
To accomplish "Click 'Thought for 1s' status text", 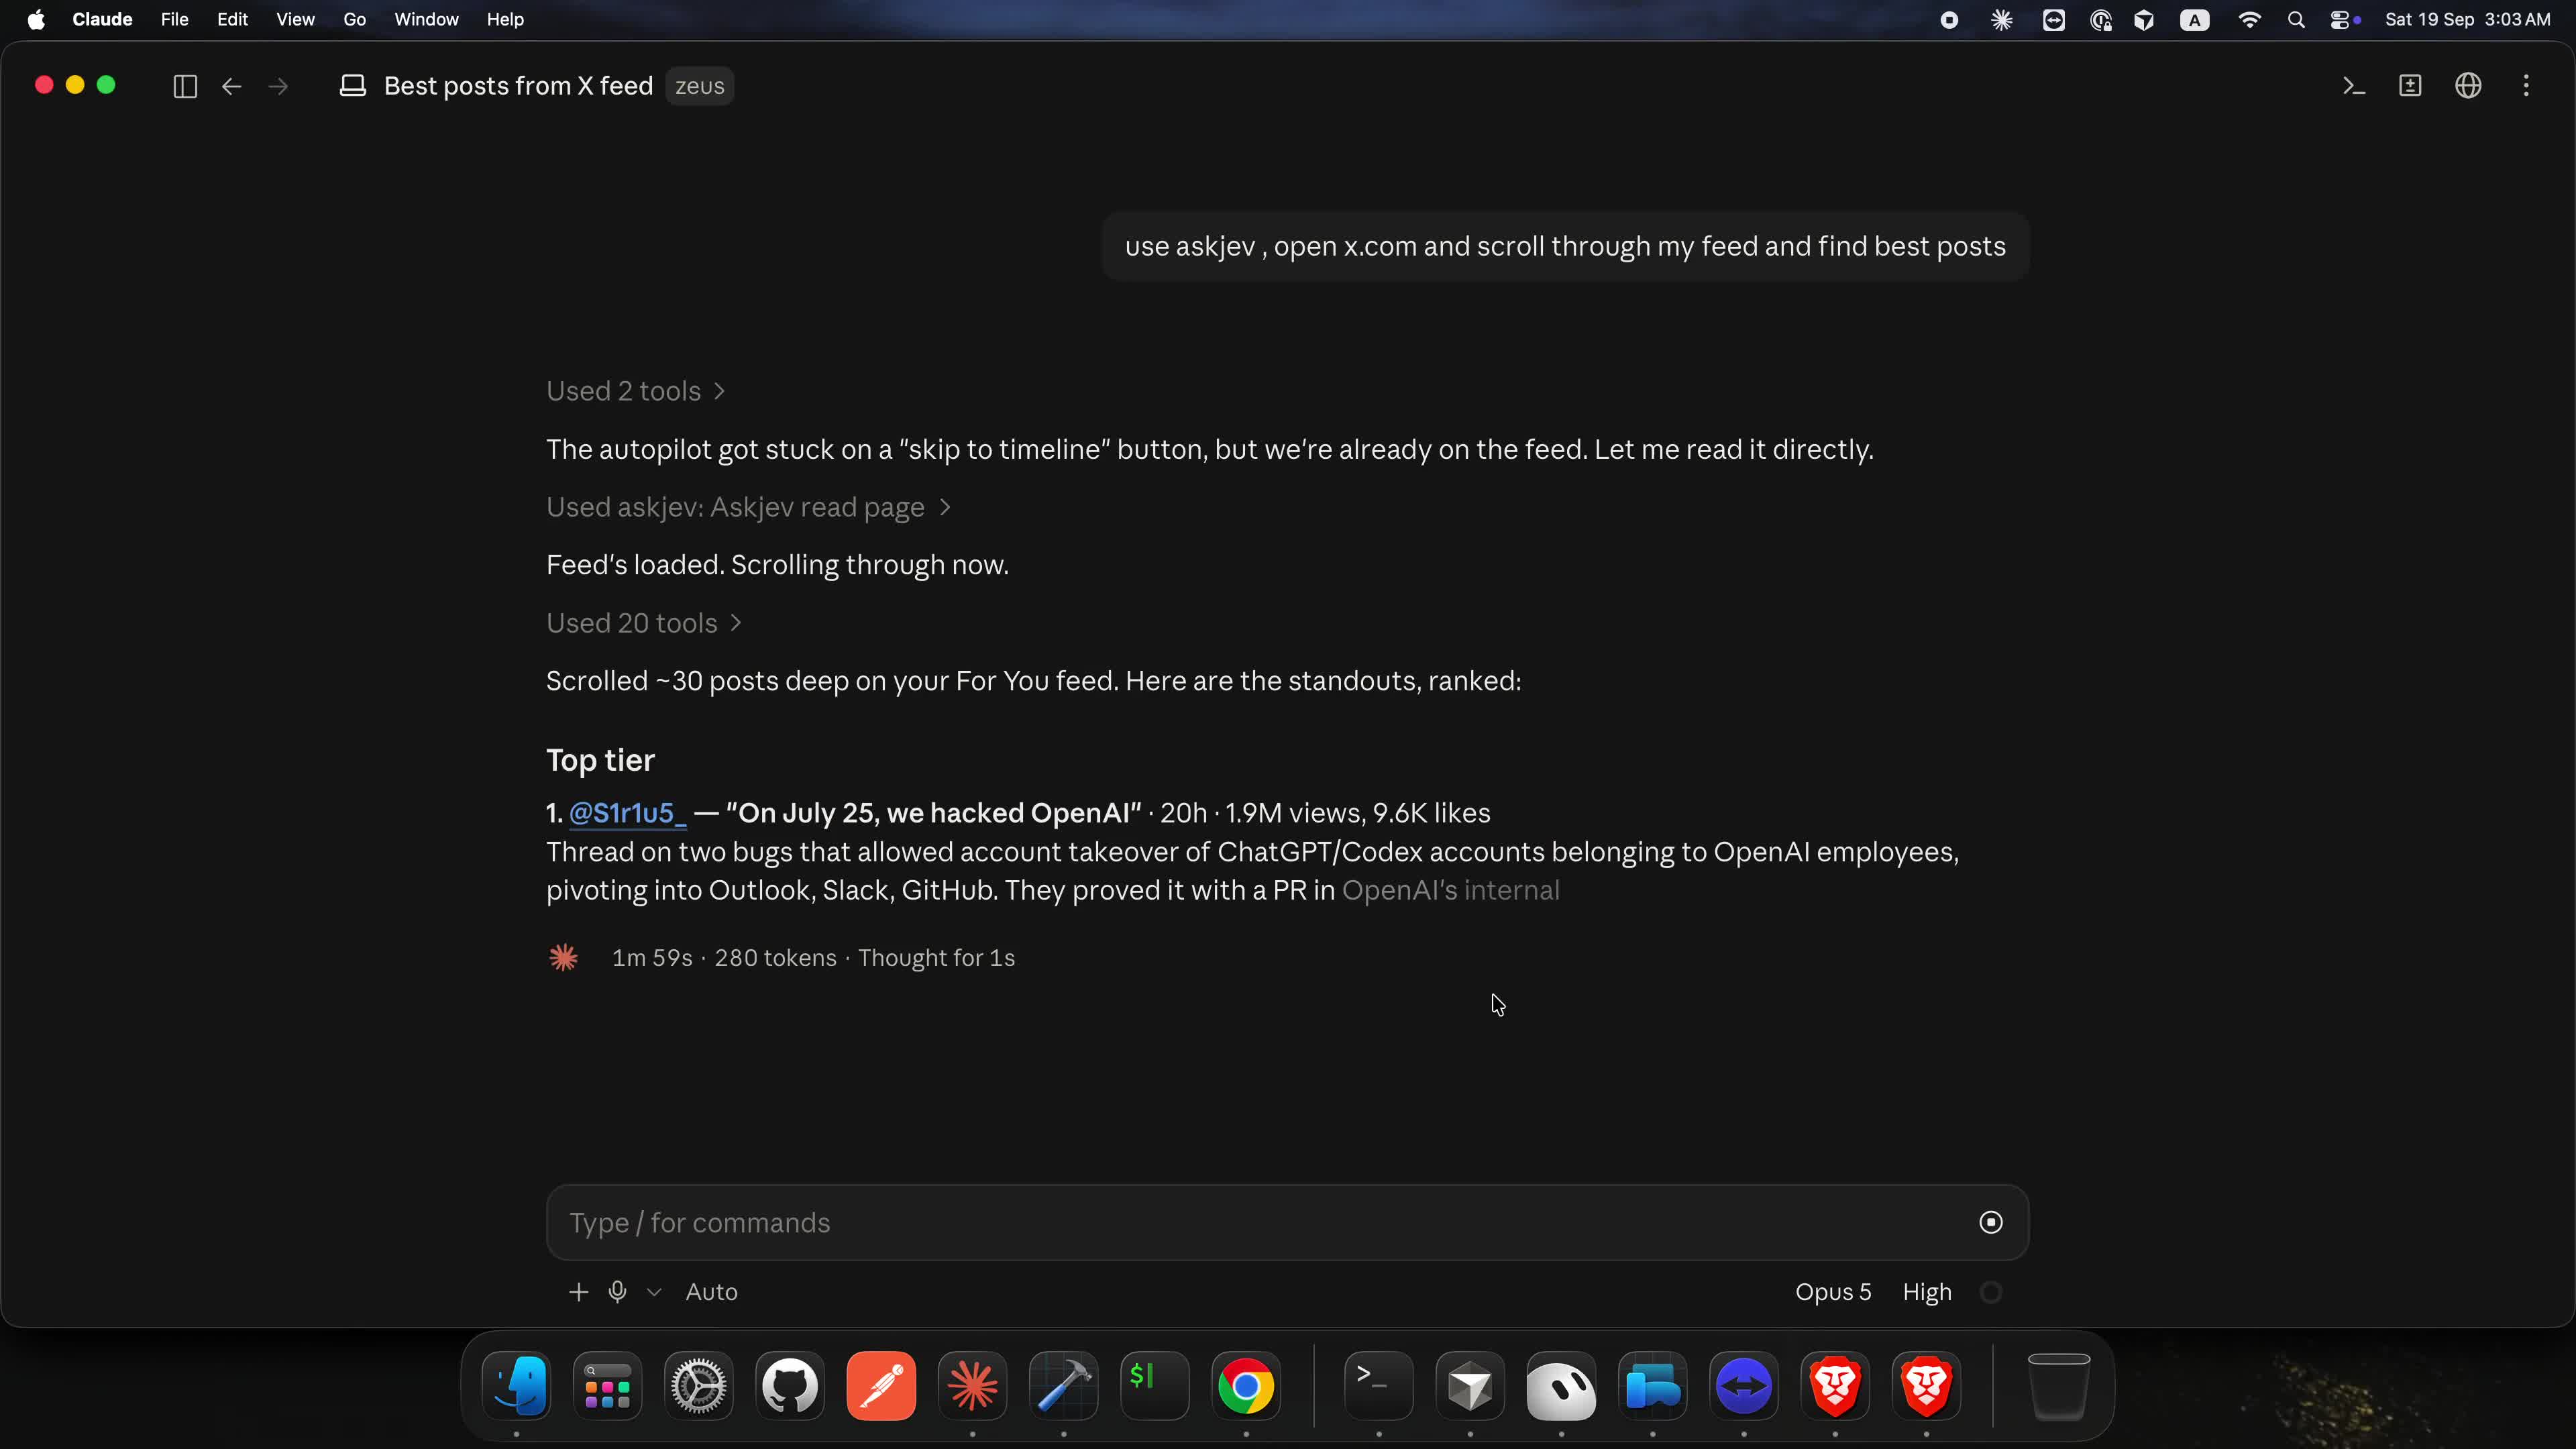I will pos(936,958).
